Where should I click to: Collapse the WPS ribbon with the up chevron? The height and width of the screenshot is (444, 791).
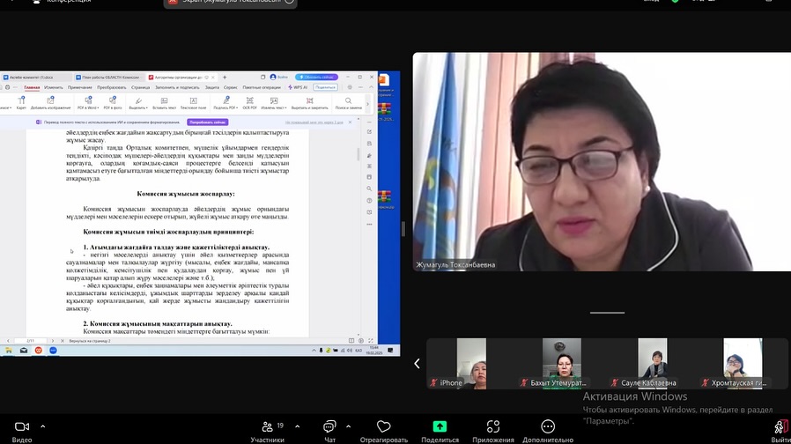click(372, 87)
